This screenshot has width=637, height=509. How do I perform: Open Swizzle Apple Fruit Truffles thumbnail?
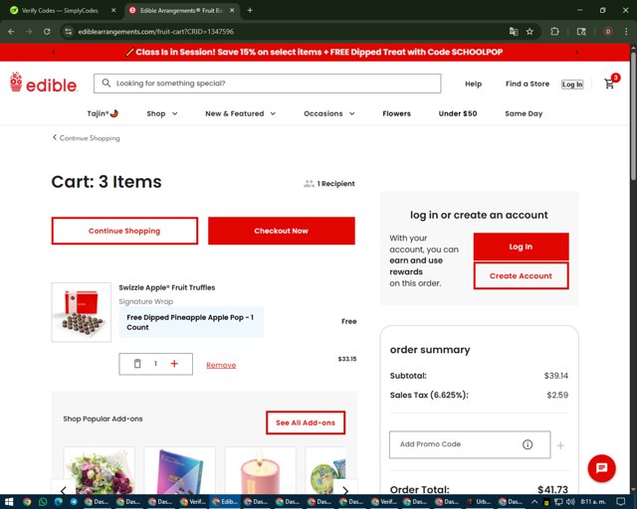pos(82,312)
